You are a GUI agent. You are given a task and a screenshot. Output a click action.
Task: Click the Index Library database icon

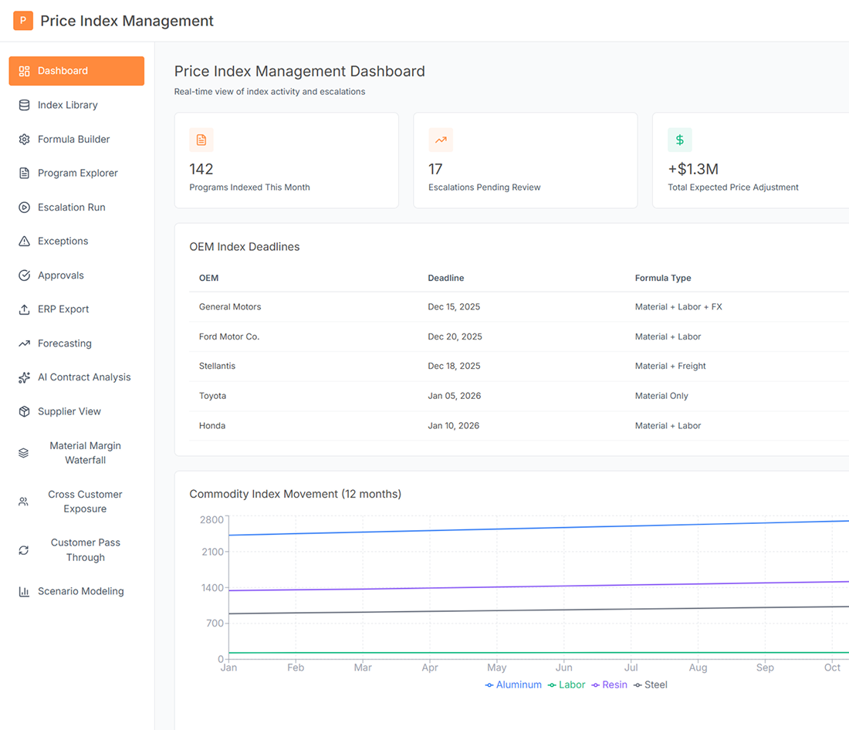click(25, 105)
